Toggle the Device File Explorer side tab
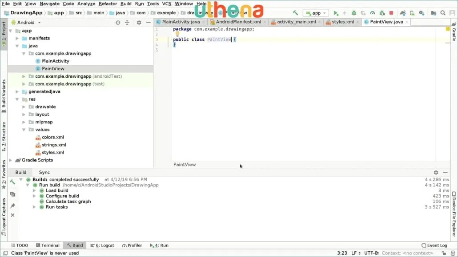 coord(454,214)
